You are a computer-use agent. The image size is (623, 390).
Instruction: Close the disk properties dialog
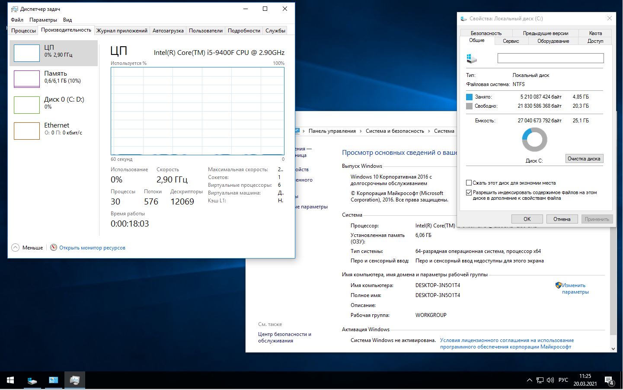click(609, 18)
